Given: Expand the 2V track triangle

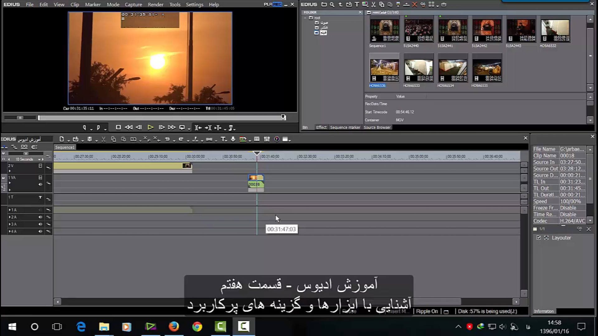Looking at the screenshot, I should [x=10, y=171].
